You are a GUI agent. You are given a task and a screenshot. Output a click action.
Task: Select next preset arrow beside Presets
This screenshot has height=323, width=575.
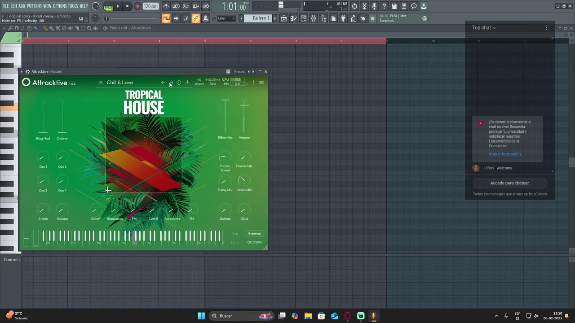click(x=253, y=71)
